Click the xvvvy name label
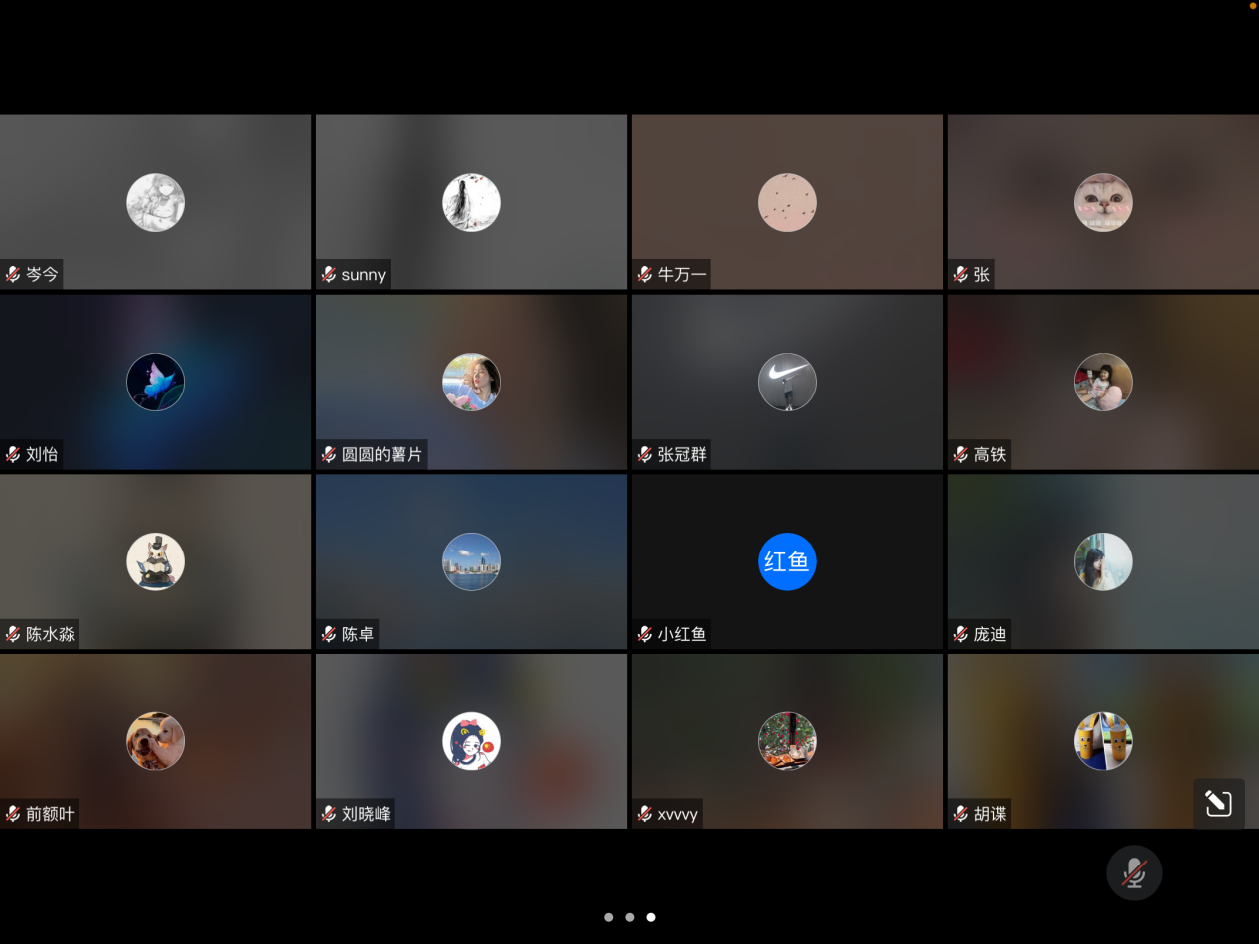The height and width of the screenshot is (944, 1259). pos(677,814)
